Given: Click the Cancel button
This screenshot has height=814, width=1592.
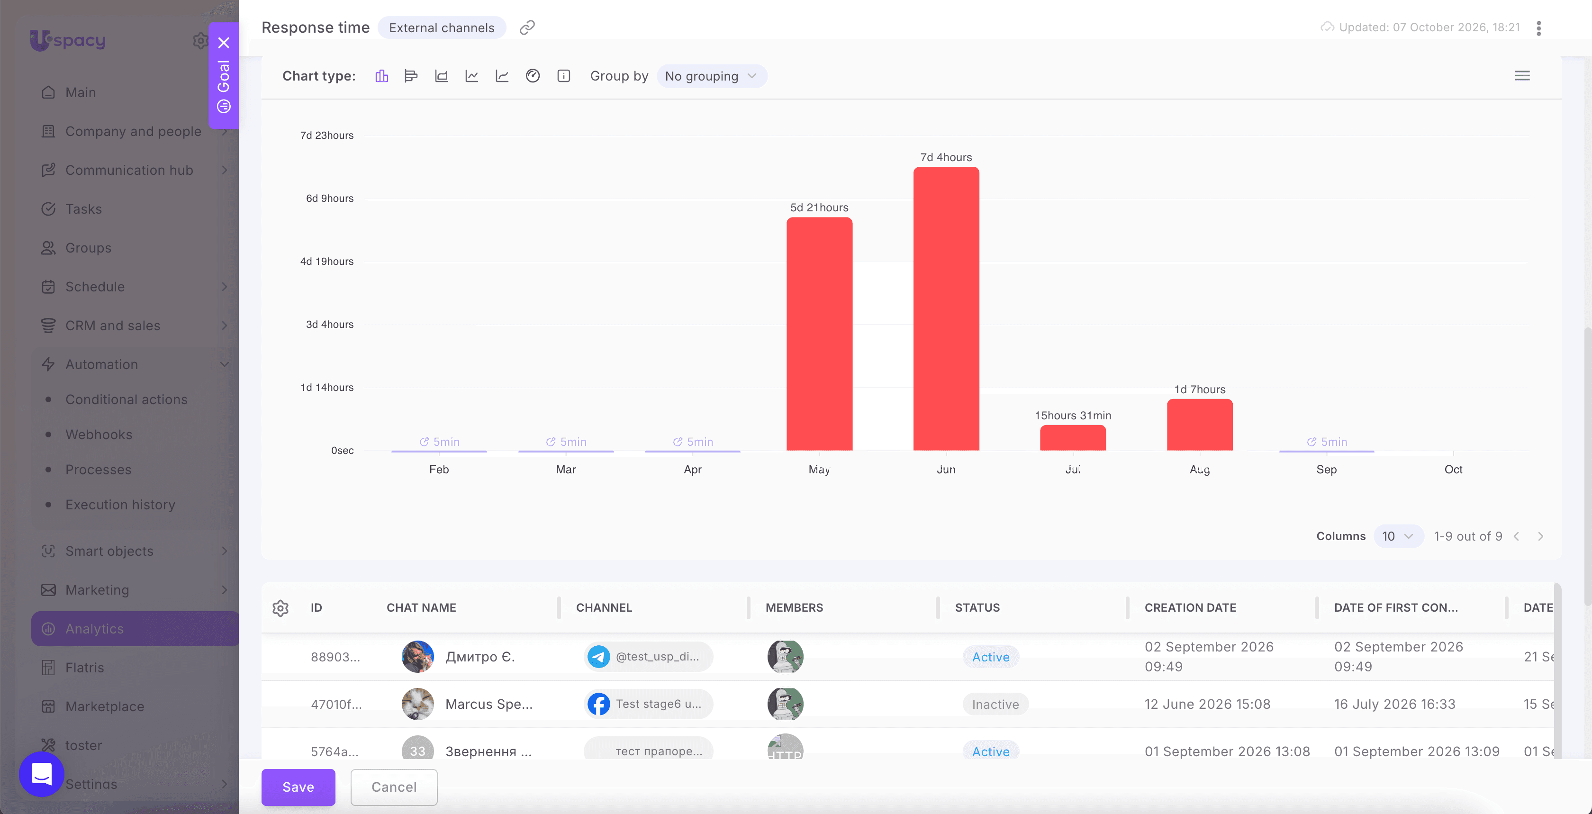Looking at the screenshot, I should pos(394,787).
